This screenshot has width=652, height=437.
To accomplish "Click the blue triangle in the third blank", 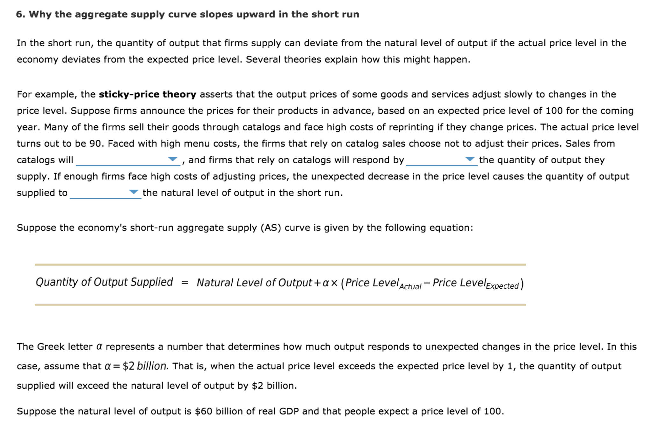I will [x=134, y=192].
